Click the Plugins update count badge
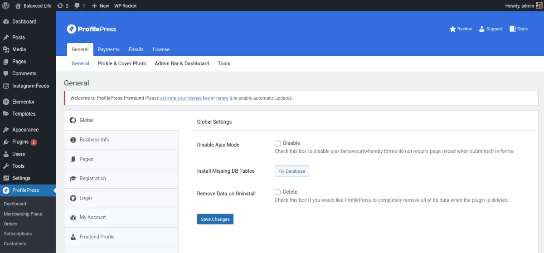Screen dimensions: 544x253 (34, 142)
